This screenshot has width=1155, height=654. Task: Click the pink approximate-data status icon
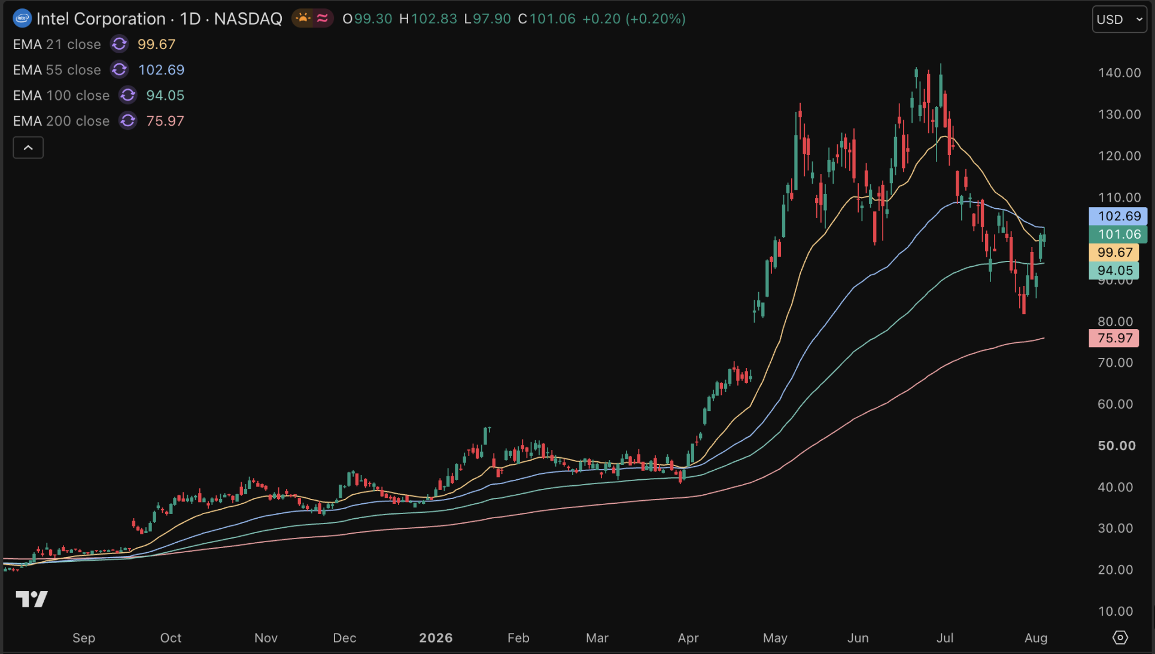click(x=323, y=19)
